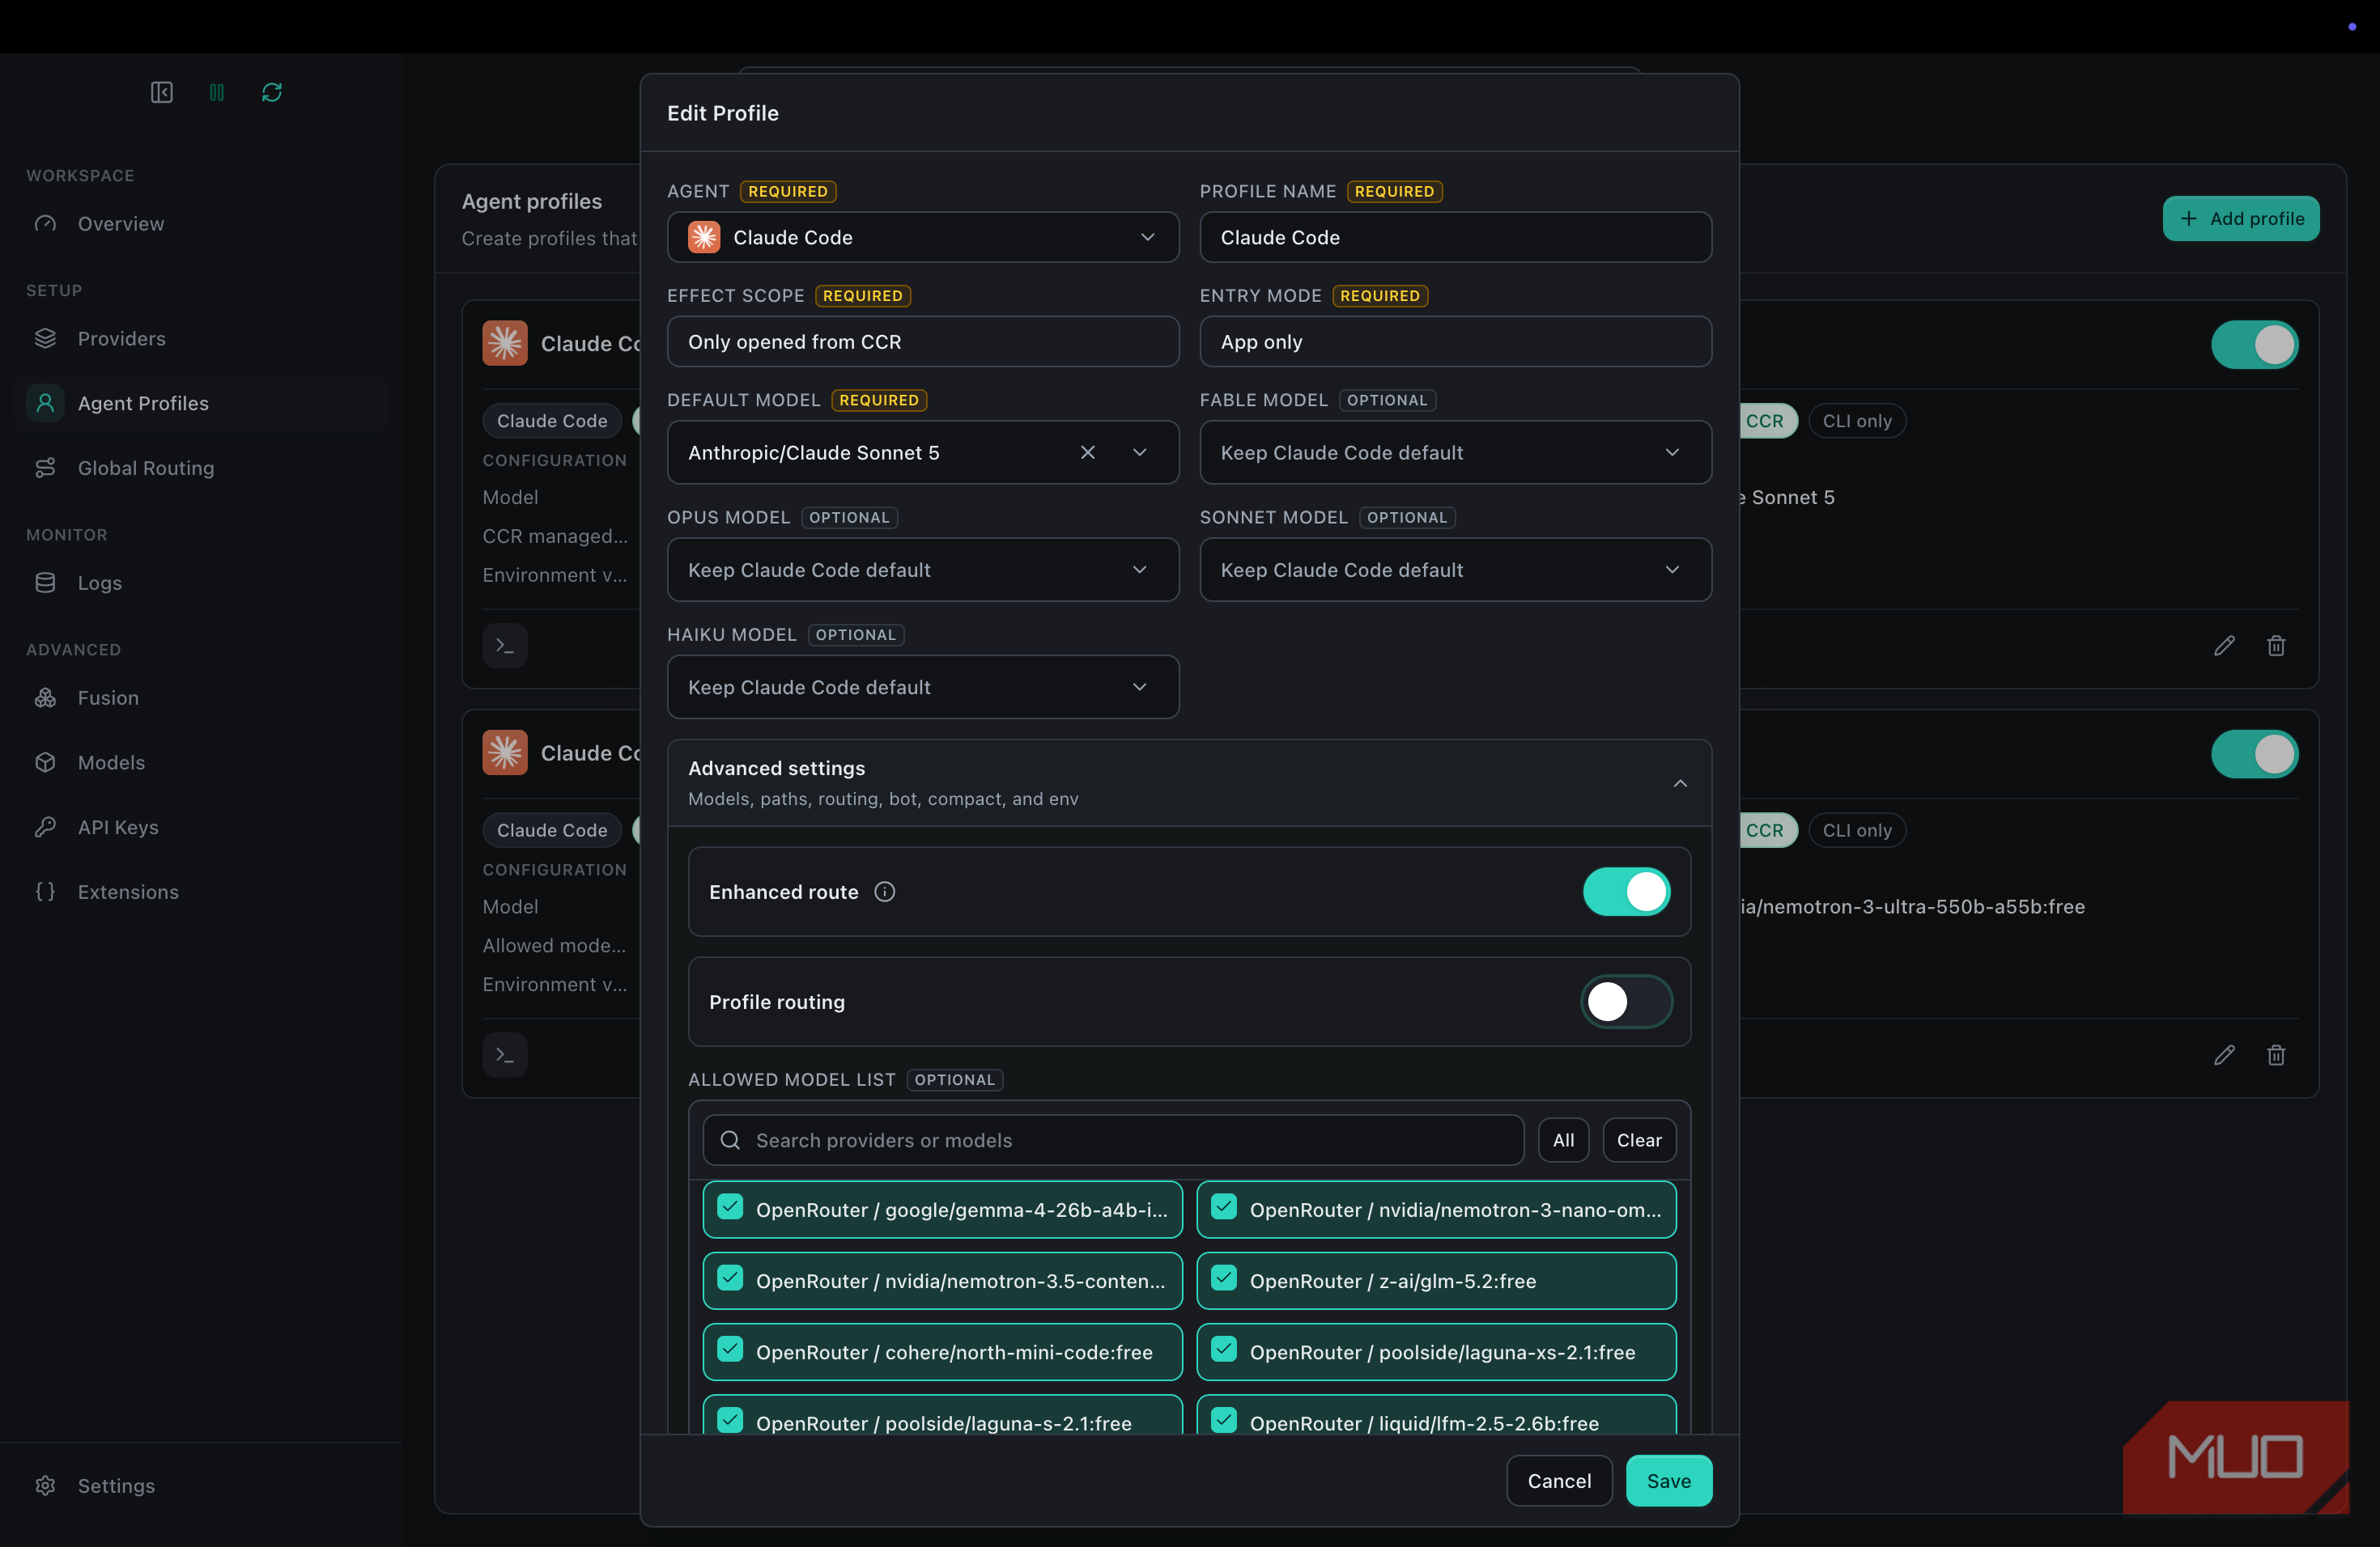The image size is (2380, 1547).
Task: Click the green pause icon in sidebar
Action: click(217, 92)
